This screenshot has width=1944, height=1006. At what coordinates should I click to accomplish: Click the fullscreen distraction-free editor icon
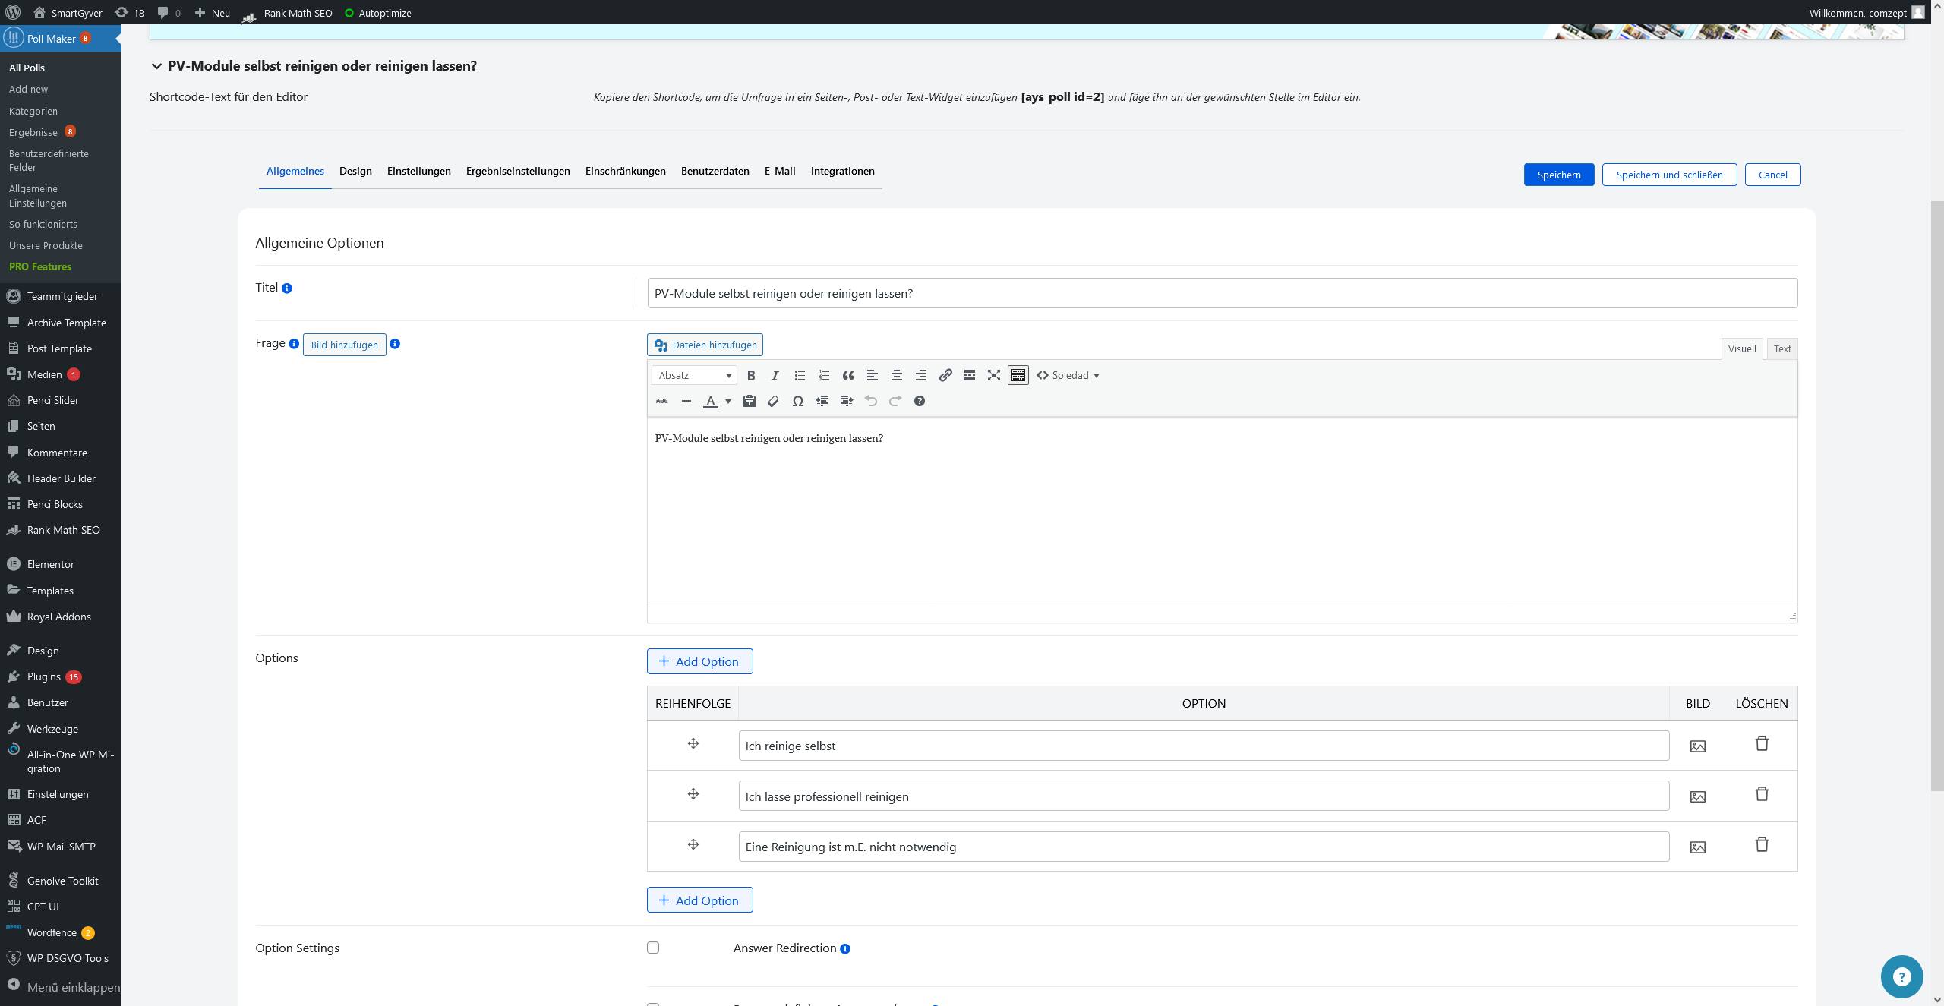994,375
